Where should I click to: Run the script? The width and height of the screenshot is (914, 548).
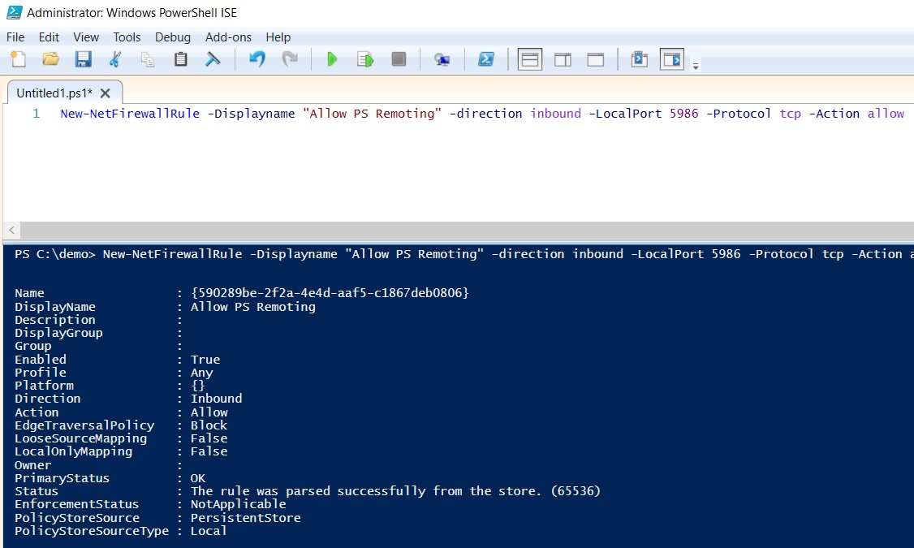333,58
